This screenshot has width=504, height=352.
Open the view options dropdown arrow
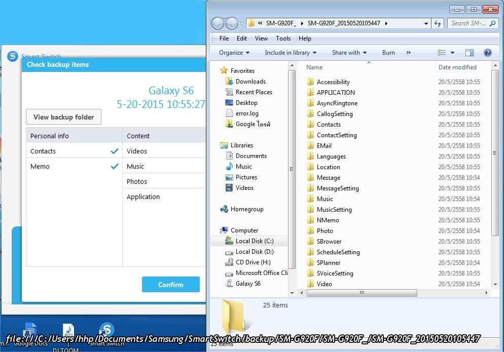click(452, 53)
